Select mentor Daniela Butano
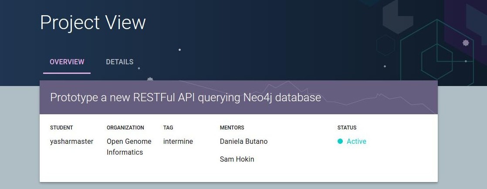The image size is (487, 189). coord(243,141)
